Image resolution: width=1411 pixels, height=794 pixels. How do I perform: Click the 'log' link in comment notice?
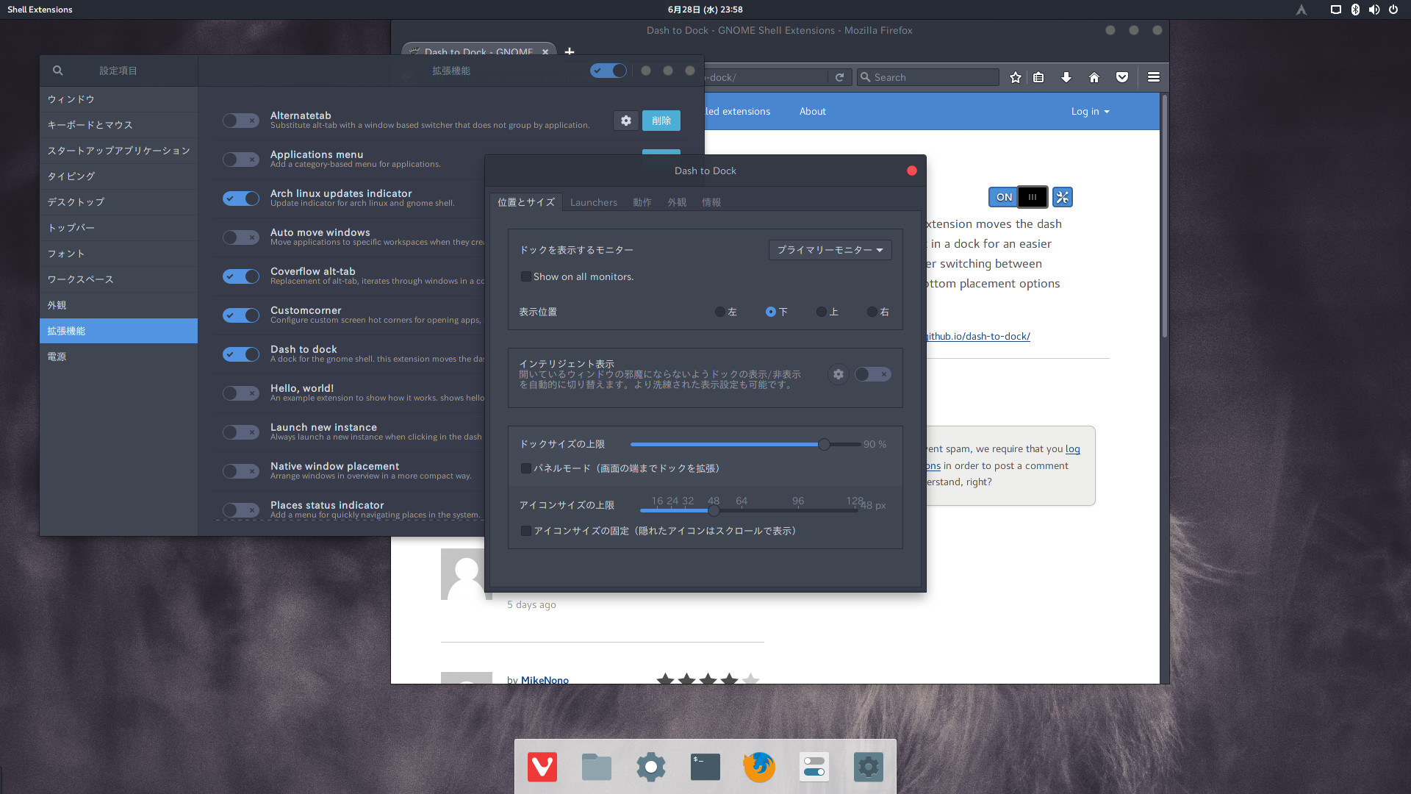click(1073, 448)
